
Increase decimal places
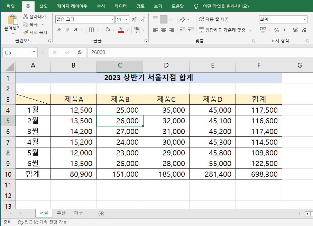(295, 30)
